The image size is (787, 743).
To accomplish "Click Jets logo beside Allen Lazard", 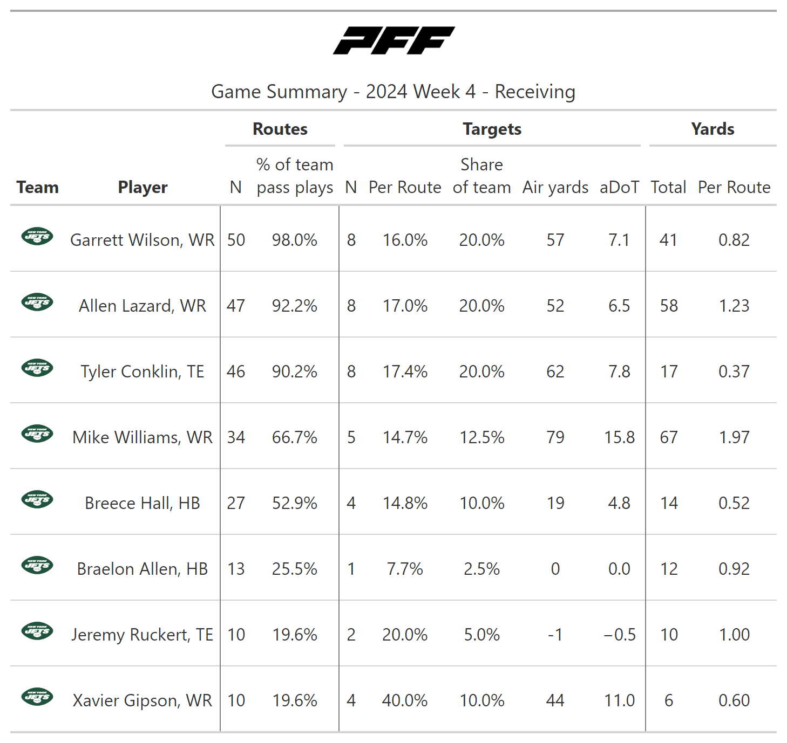I will click(x=37, y=302).
